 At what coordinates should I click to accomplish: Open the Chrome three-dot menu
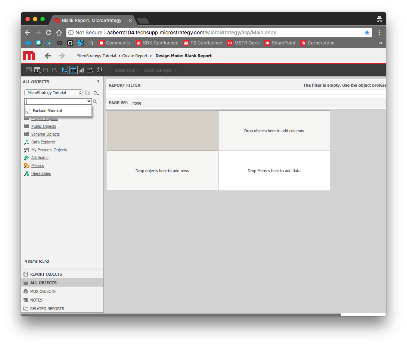(x=379, y=33)
